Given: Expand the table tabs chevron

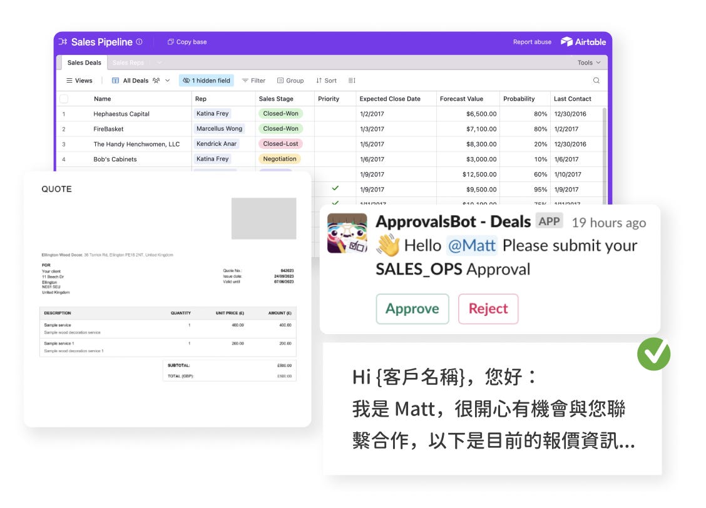Looking at the screenshot, I should 160,63.
